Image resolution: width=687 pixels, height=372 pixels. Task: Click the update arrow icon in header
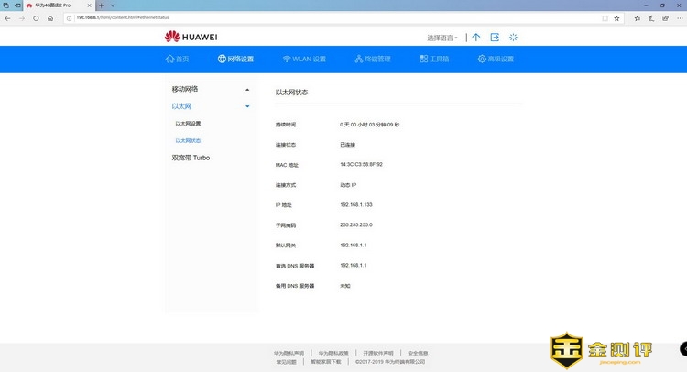(x=475, y=38)
